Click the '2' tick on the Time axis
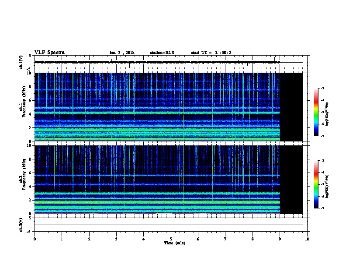 click(x=89, y=239)
